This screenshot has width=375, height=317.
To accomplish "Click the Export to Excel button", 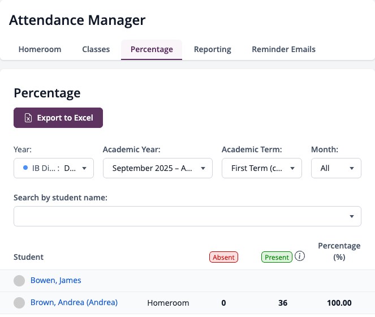I will (58, 118).
